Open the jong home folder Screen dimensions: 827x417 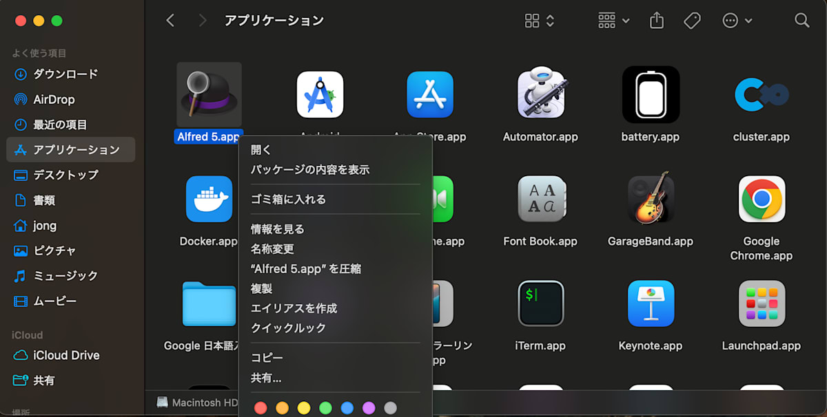coord(71,226)
